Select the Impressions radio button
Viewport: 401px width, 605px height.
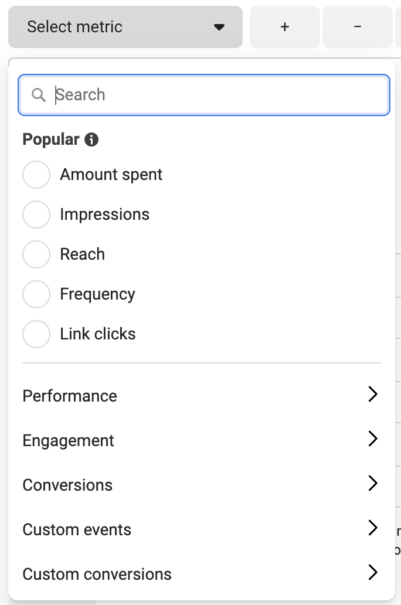tap(36, 214)
